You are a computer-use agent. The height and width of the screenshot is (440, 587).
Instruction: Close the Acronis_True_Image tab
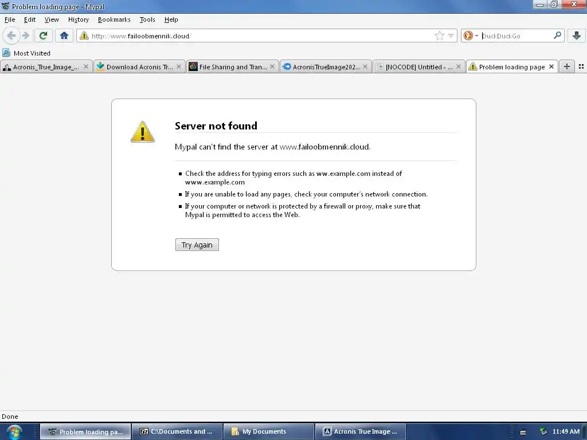[x=86, y=66]
